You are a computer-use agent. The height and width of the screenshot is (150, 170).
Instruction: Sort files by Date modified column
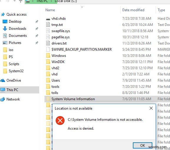click(x=133, y=10)
